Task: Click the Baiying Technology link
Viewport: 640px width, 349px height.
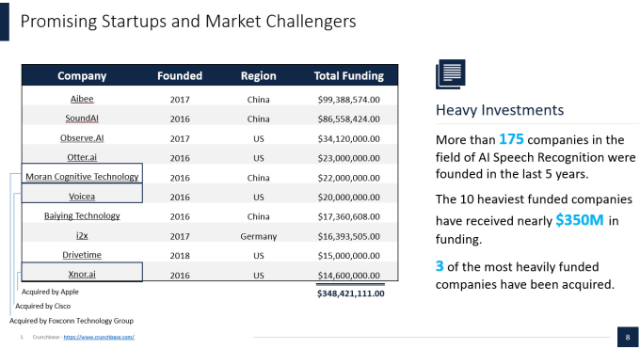Action: point(82,215)
